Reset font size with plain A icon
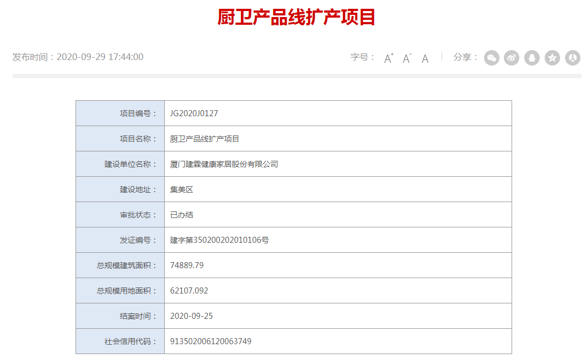Screen dimensions: 586x364 pos(425,58)
